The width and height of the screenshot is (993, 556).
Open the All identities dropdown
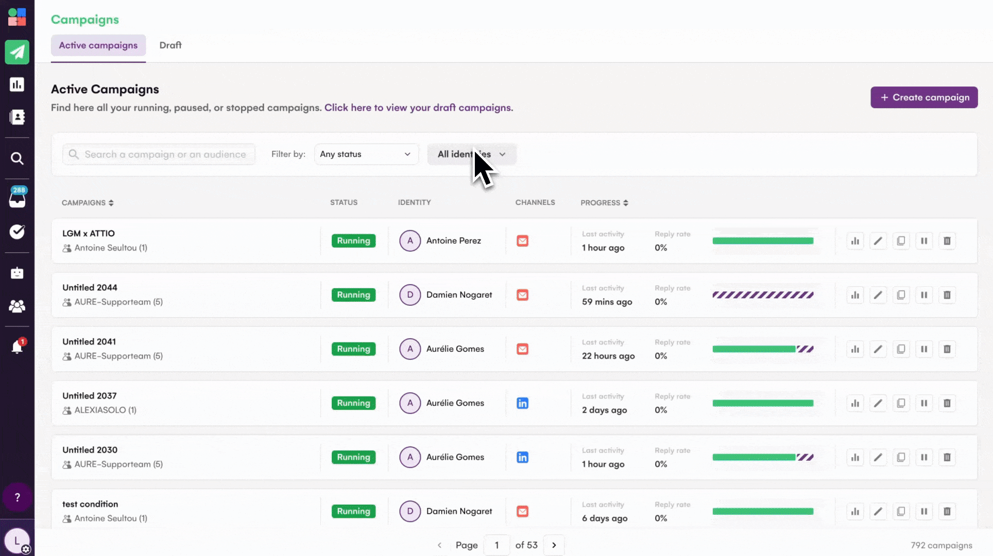click(x=471, y=154)
